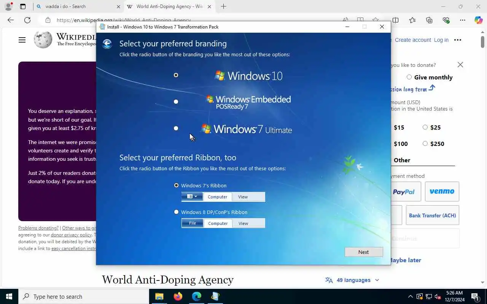The width and height of the screenshot is (487, 304).
Task: Click the installer icon on the taskbar
Action: click(x=215, y=296)
